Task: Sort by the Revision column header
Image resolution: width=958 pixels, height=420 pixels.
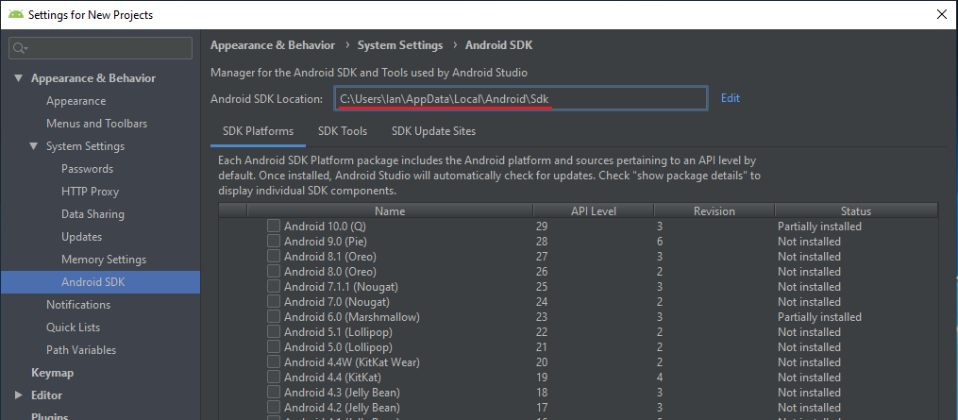Action: pyautogui.click(x=714, y=210)
